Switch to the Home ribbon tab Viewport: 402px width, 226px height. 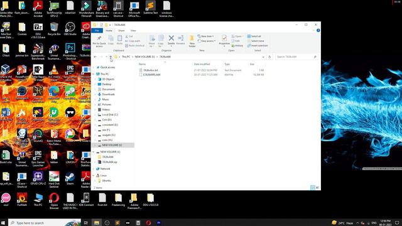click(109, 31)
